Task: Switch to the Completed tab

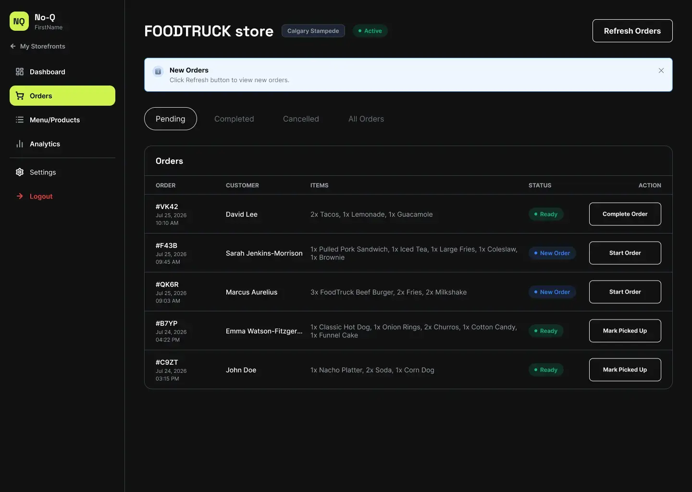Action: pyautogui.click(x=234, y=119)
